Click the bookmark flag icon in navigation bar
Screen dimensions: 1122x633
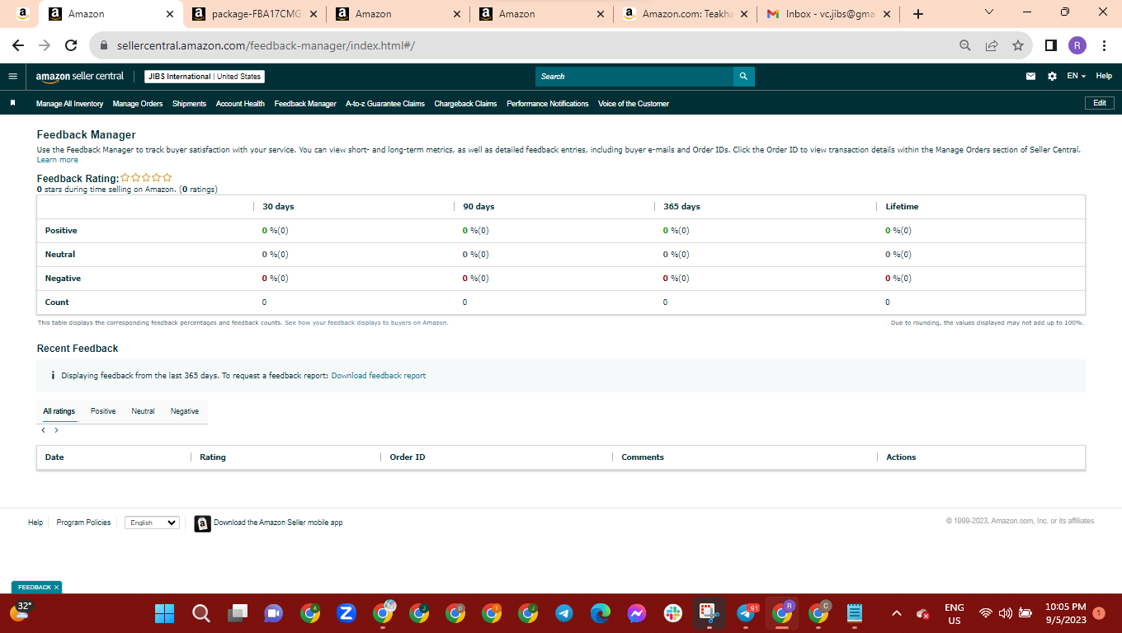coord(12,104)
